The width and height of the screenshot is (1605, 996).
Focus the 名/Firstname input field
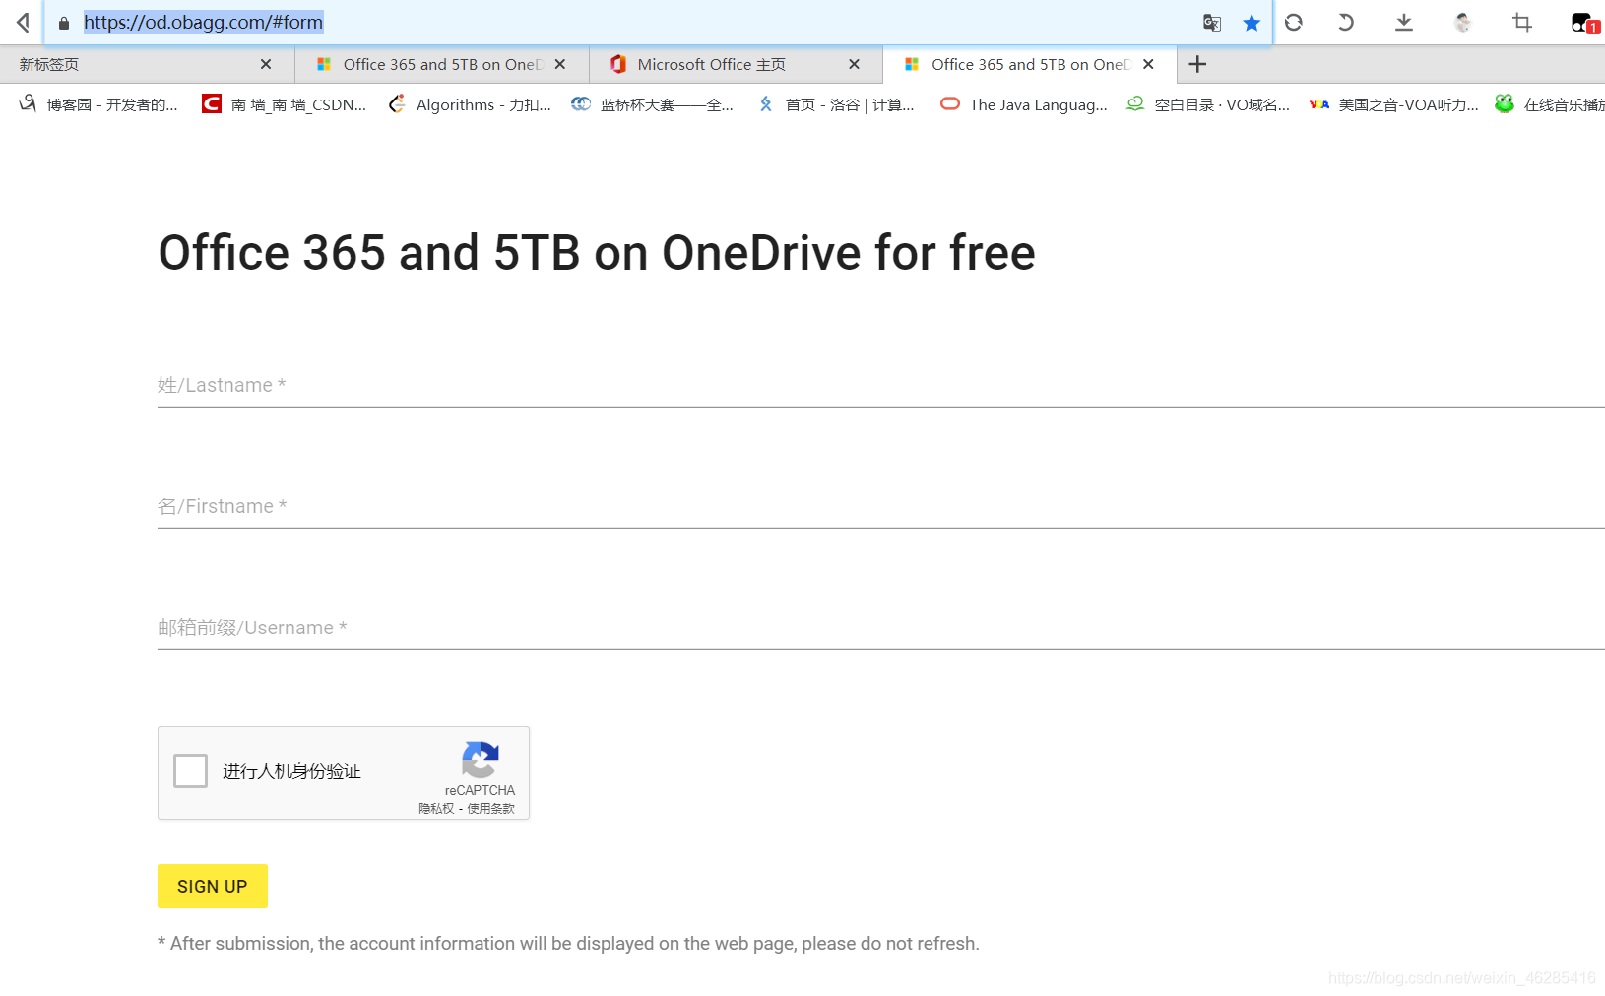[x=881, y=506]
